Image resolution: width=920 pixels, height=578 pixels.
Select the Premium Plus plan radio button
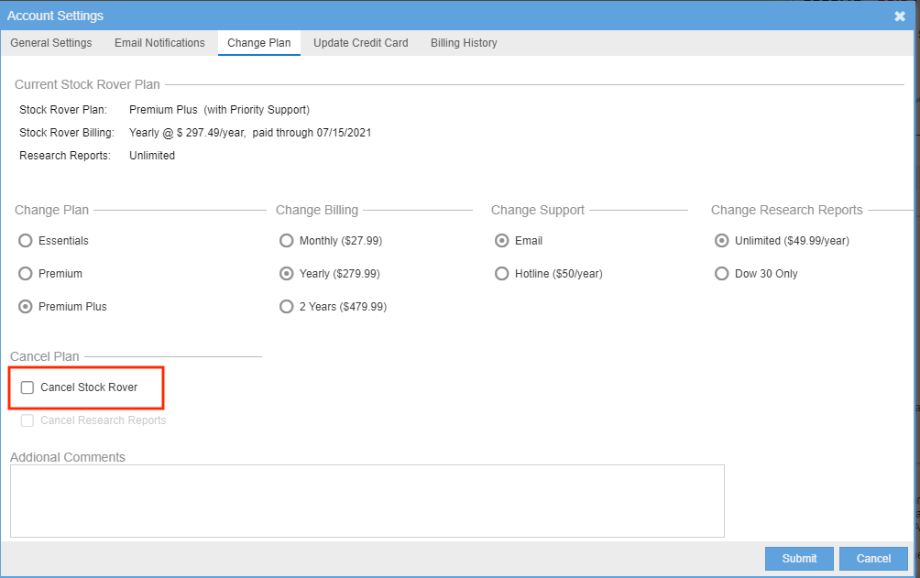(26, 307)
